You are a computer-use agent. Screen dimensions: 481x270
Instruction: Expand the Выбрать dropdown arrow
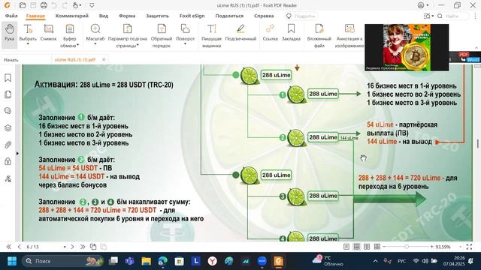[x=28, y=44]
